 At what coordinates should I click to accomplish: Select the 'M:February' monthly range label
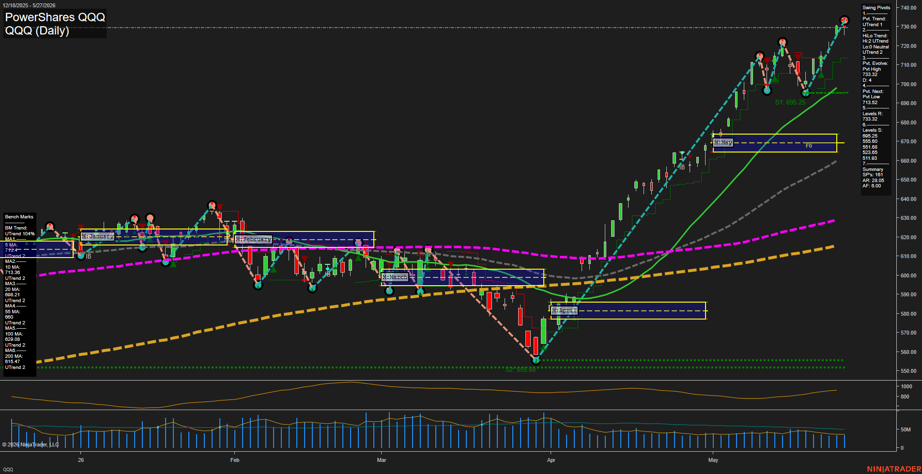click(253, 239)
